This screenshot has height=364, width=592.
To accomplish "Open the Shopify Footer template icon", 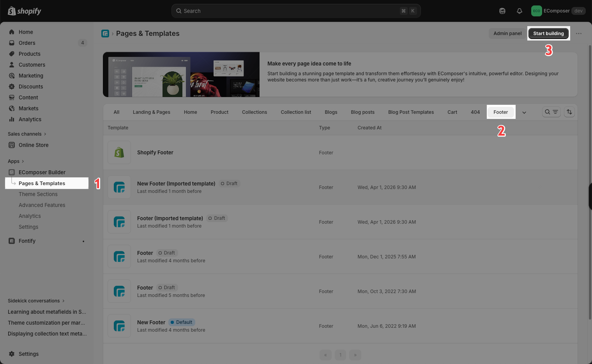I will point(119,152).
